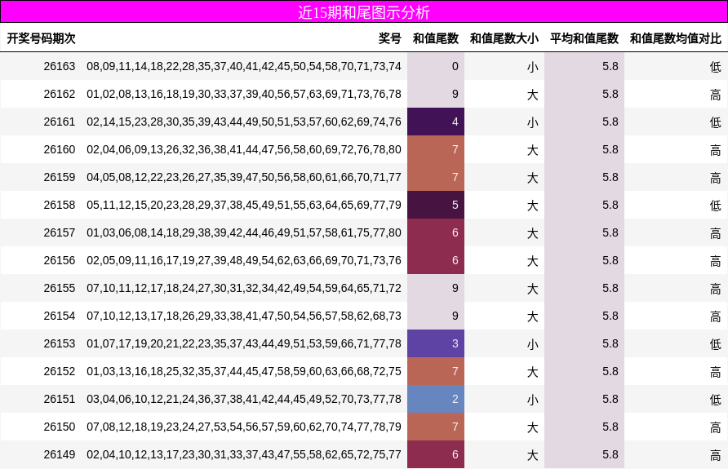The image size is (728, 469).
Task: Click the draw numbers for period 26160
Action: (x=244, y=149)
